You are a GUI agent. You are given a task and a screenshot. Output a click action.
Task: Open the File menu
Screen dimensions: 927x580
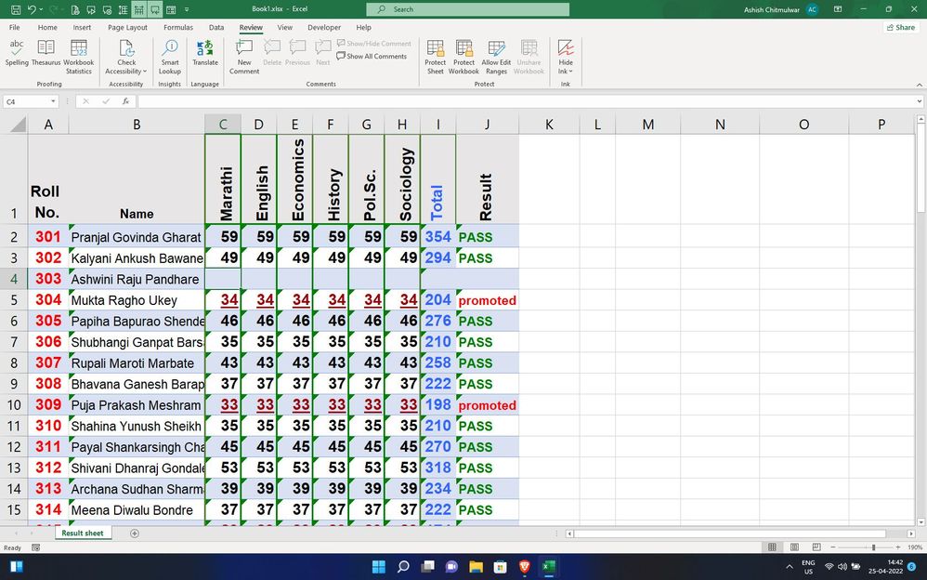(x=15, y=27)
